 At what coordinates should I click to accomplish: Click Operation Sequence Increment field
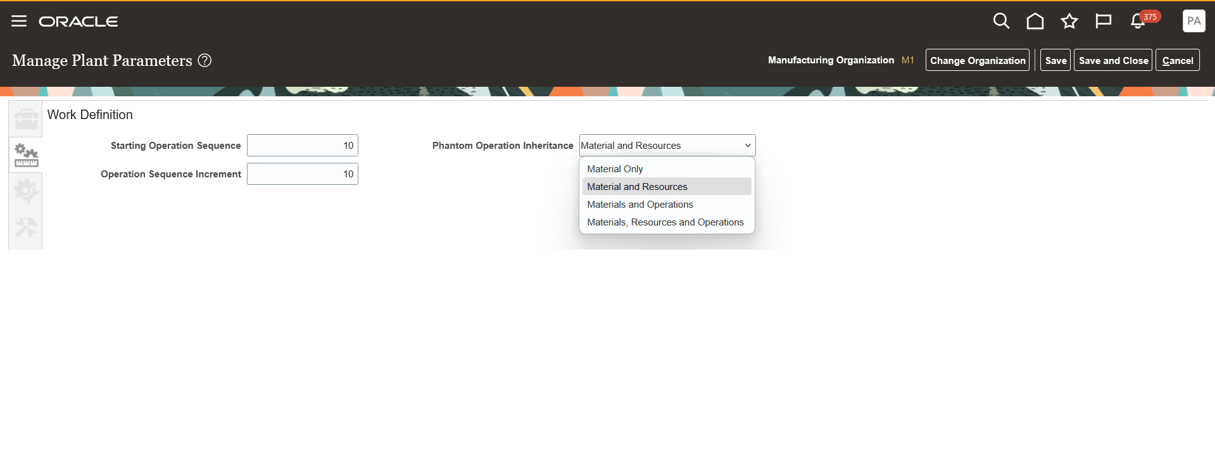tap(303, 174)
